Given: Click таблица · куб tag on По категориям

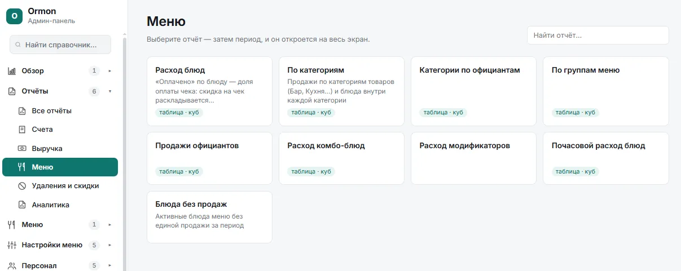Looking at the screenshot, I should (311, 113).
